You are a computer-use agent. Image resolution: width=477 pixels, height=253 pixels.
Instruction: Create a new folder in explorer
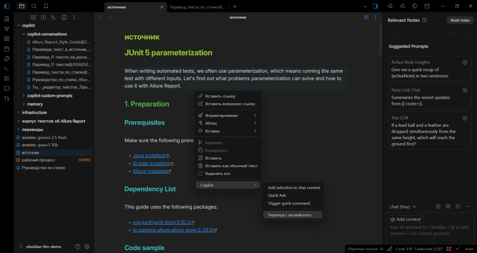pos(43,17)
